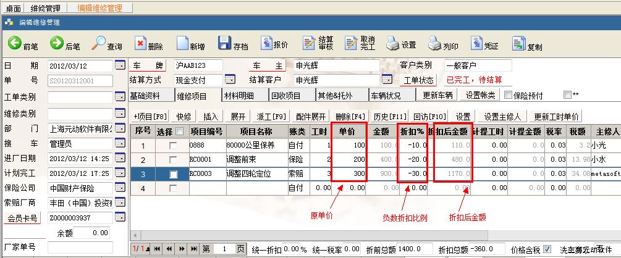Create new record with 新增 icon

tap(182, 44)
